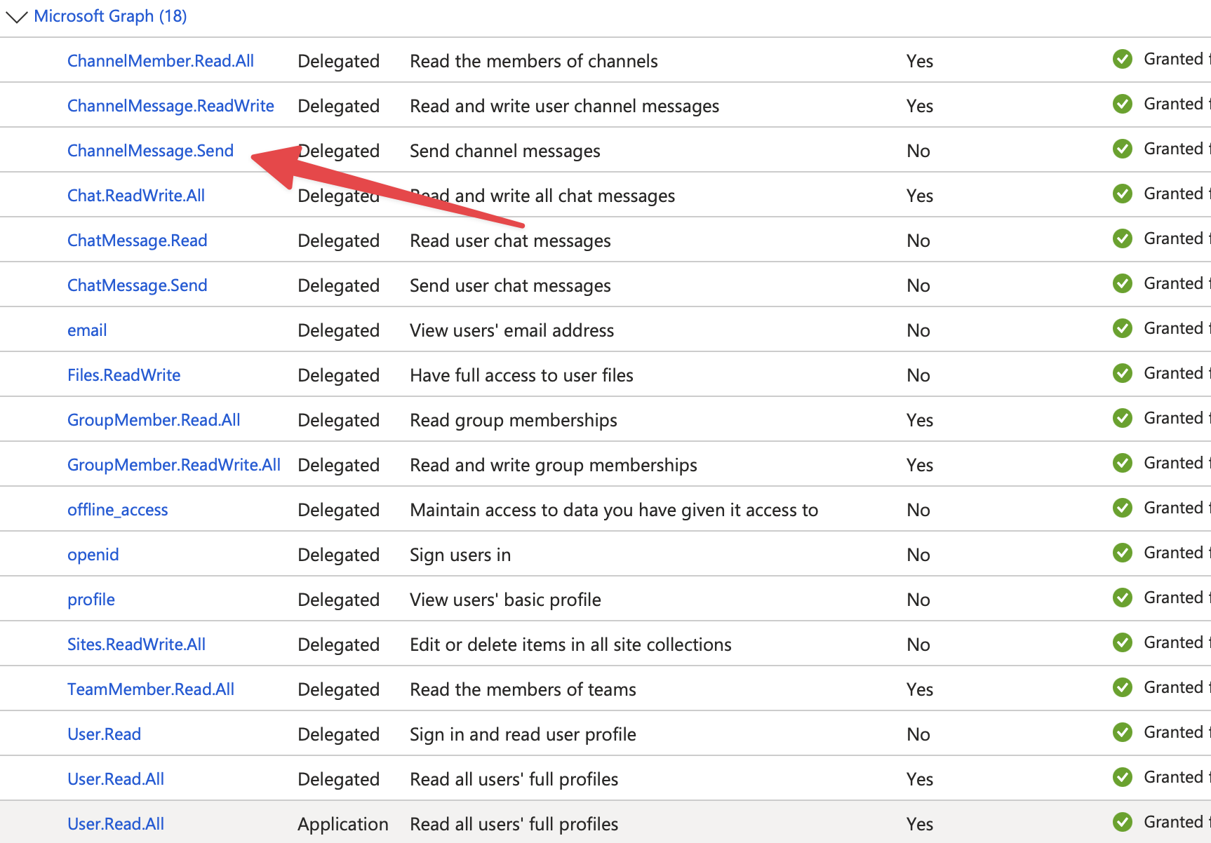Open the Application-type User.Read.All link
Screen dimensions: 1211x843
[x=116, y=824]
